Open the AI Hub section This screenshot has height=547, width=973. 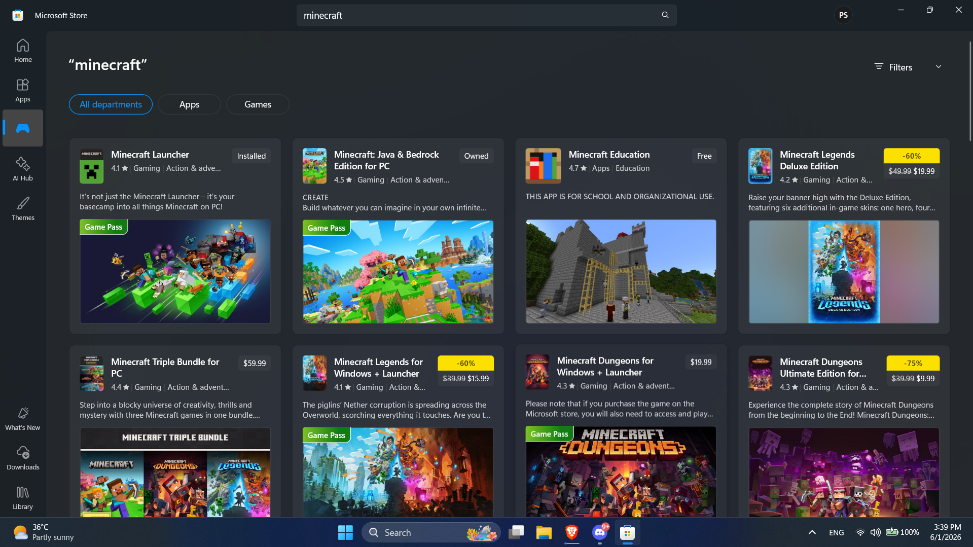[23, 169]
